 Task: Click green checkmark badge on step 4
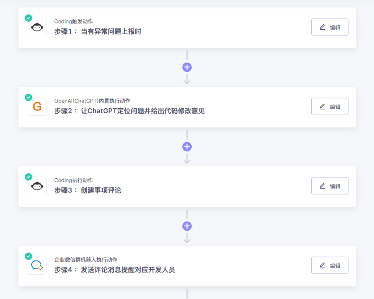28,257
